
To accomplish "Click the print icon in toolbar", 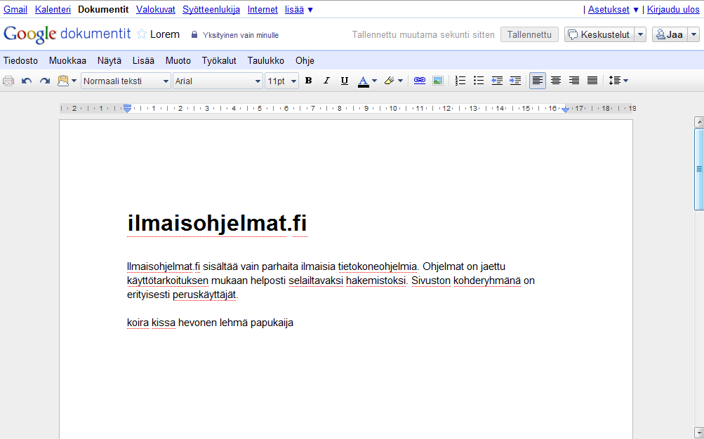I will [x=8, y=81].
